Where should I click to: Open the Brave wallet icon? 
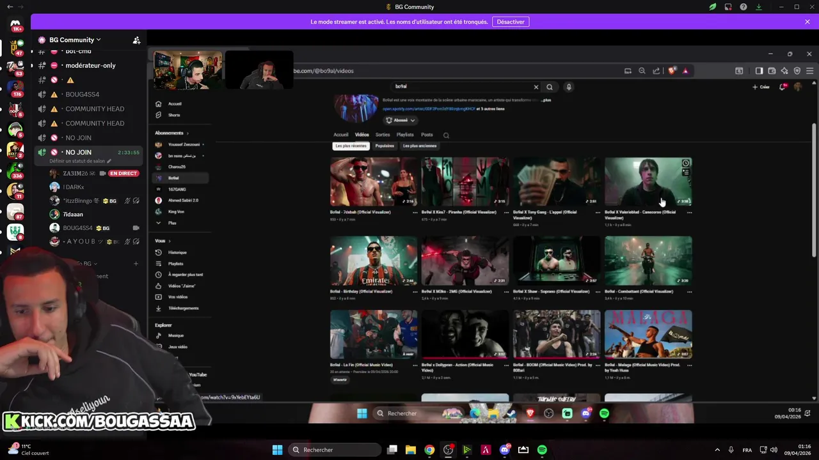(772, 71)
